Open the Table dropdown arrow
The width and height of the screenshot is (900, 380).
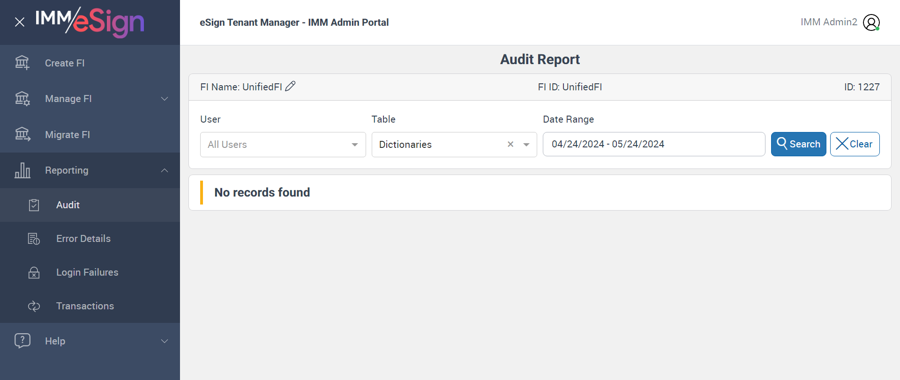click(526, 145)
